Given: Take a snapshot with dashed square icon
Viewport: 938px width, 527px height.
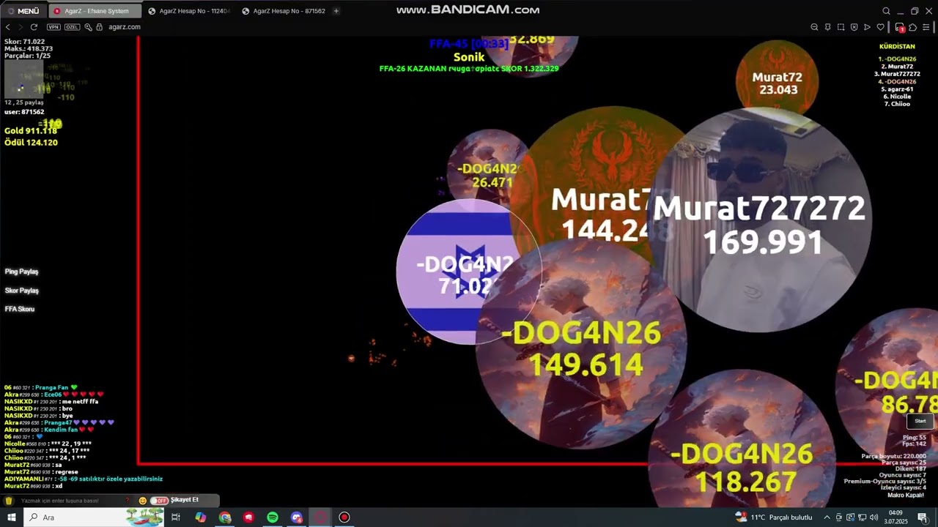Looking at the screenshot, I should click(x=841, y=27).
